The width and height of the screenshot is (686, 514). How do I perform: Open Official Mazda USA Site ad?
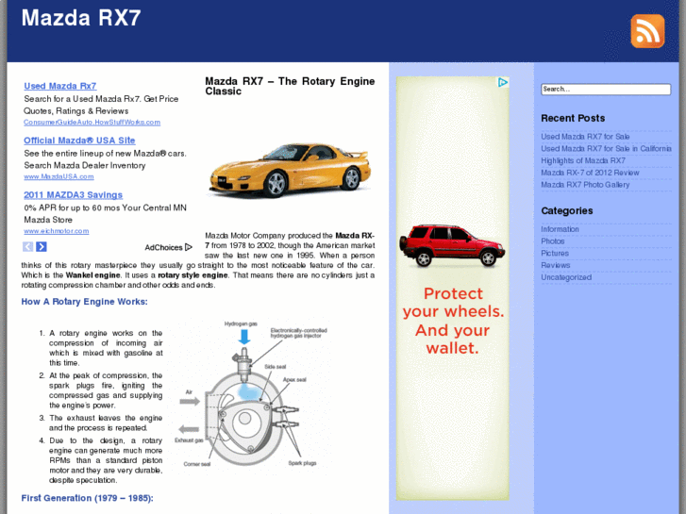click(x=79, y=141)
